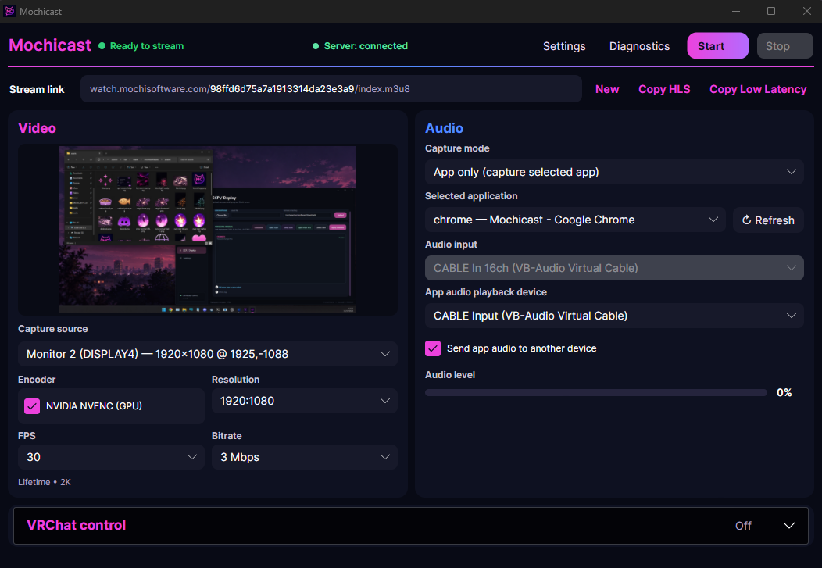Open the Diagnostics menu
The height and width of the screenshot is (568, 822).
click(639, 46)
